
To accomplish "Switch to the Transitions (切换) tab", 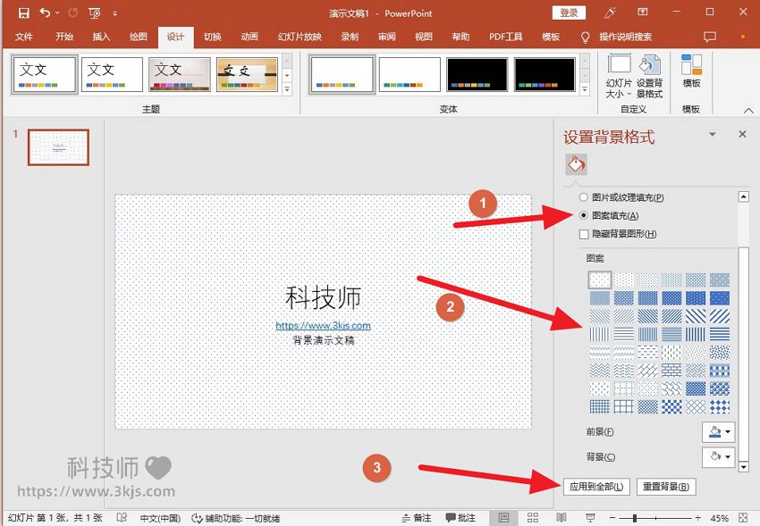I will click(212, 37).
